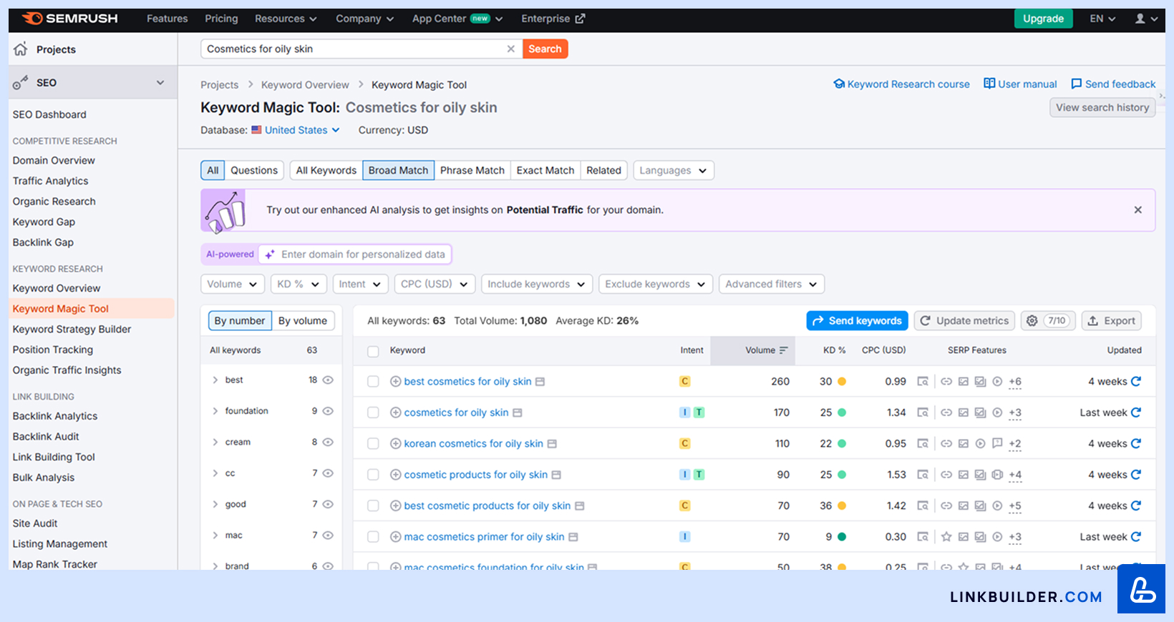Clear the search field with X icon

click(510, 49)
